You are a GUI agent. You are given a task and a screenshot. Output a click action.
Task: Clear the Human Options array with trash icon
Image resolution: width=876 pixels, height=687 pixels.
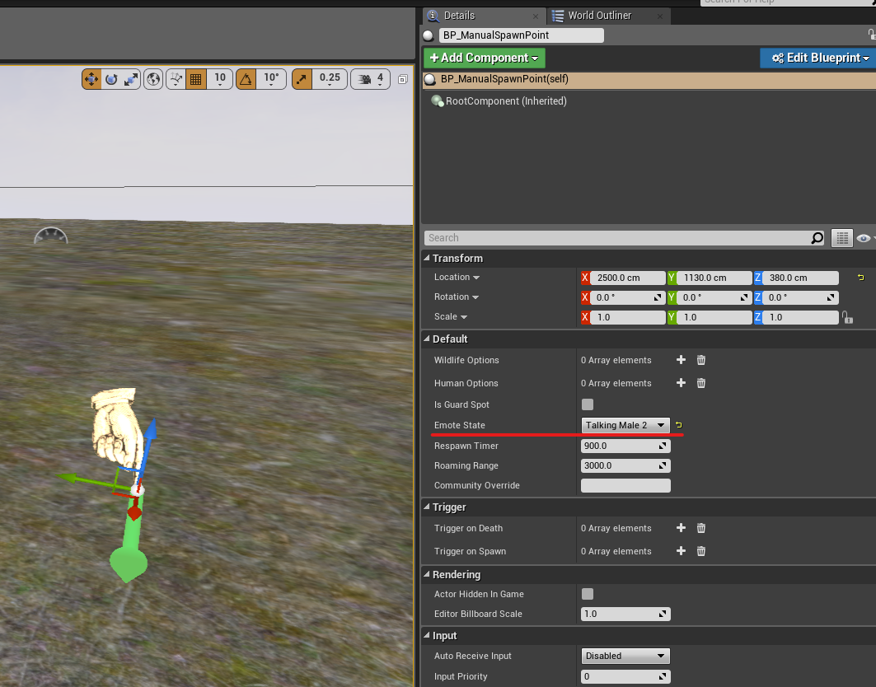pos(701,383)
